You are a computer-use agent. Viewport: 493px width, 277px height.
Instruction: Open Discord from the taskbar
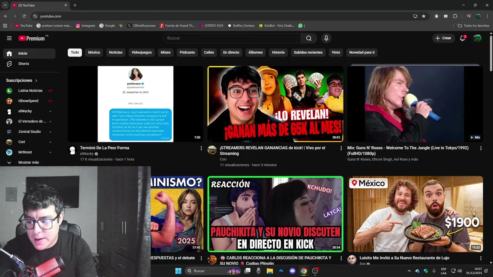coord(292,271)
